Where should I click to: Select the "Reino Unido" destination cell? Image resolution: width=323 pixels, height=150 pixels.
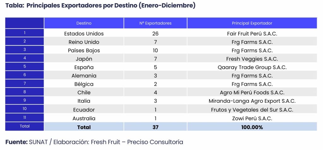click(84, 42)
